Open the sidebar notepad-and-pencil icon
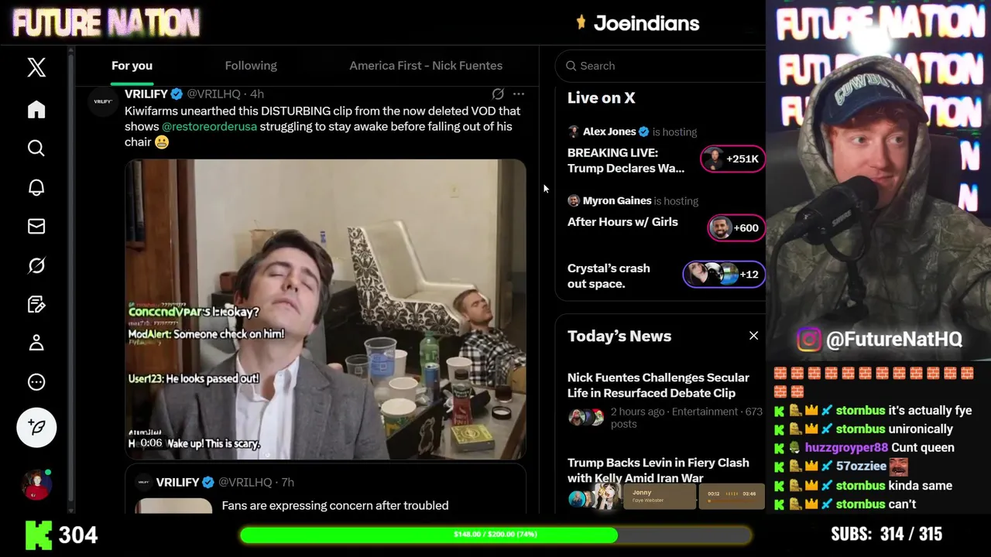 36,304
